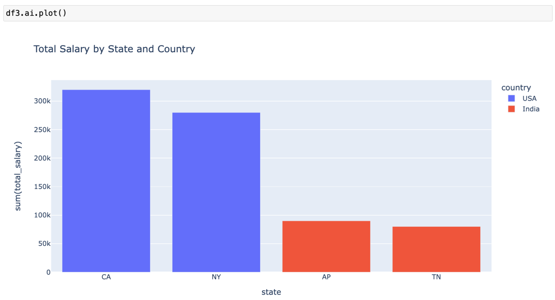This screenshot has width=555, height=300.
Task: Toggle the USA legend label
Action: [529, 98]
